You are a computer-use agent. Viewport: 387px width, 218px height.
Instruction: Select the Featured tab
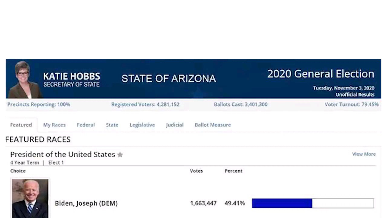click(x=21, y=125)
